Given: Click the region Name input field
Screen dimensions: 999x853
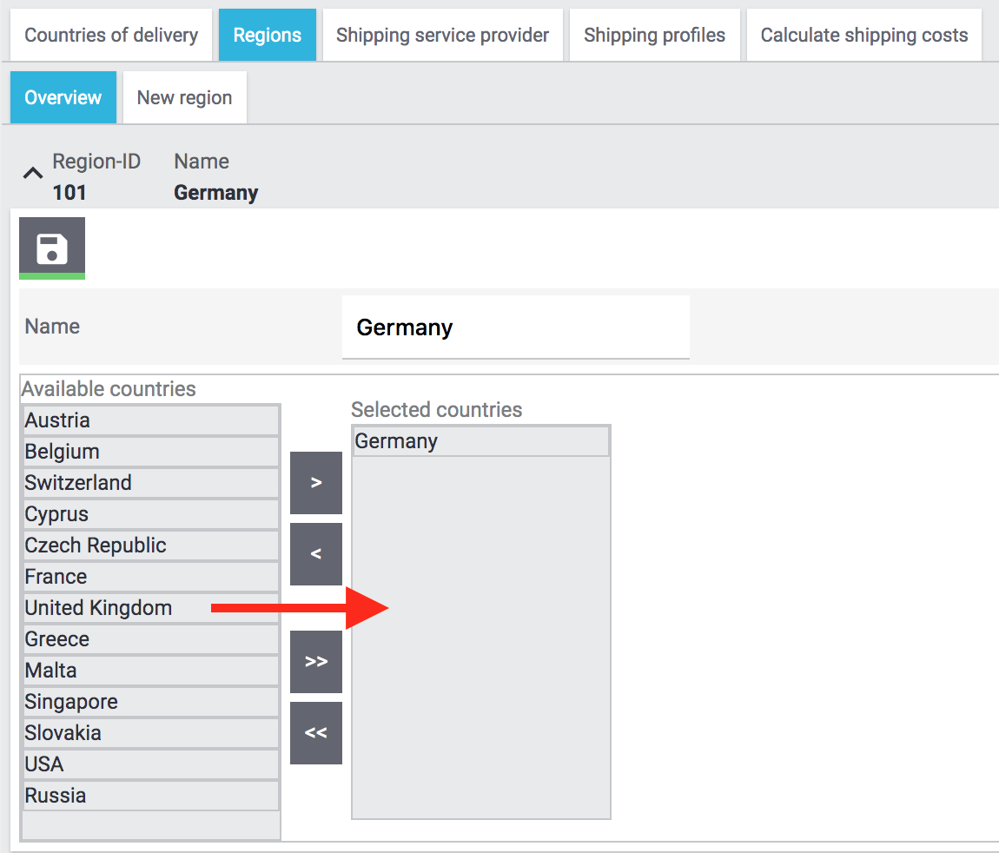Looking at the screenshot, I should click(515, 327).
